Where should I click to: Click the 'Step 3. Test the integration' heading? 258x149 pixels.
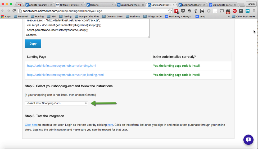click(x=44, y=116)
